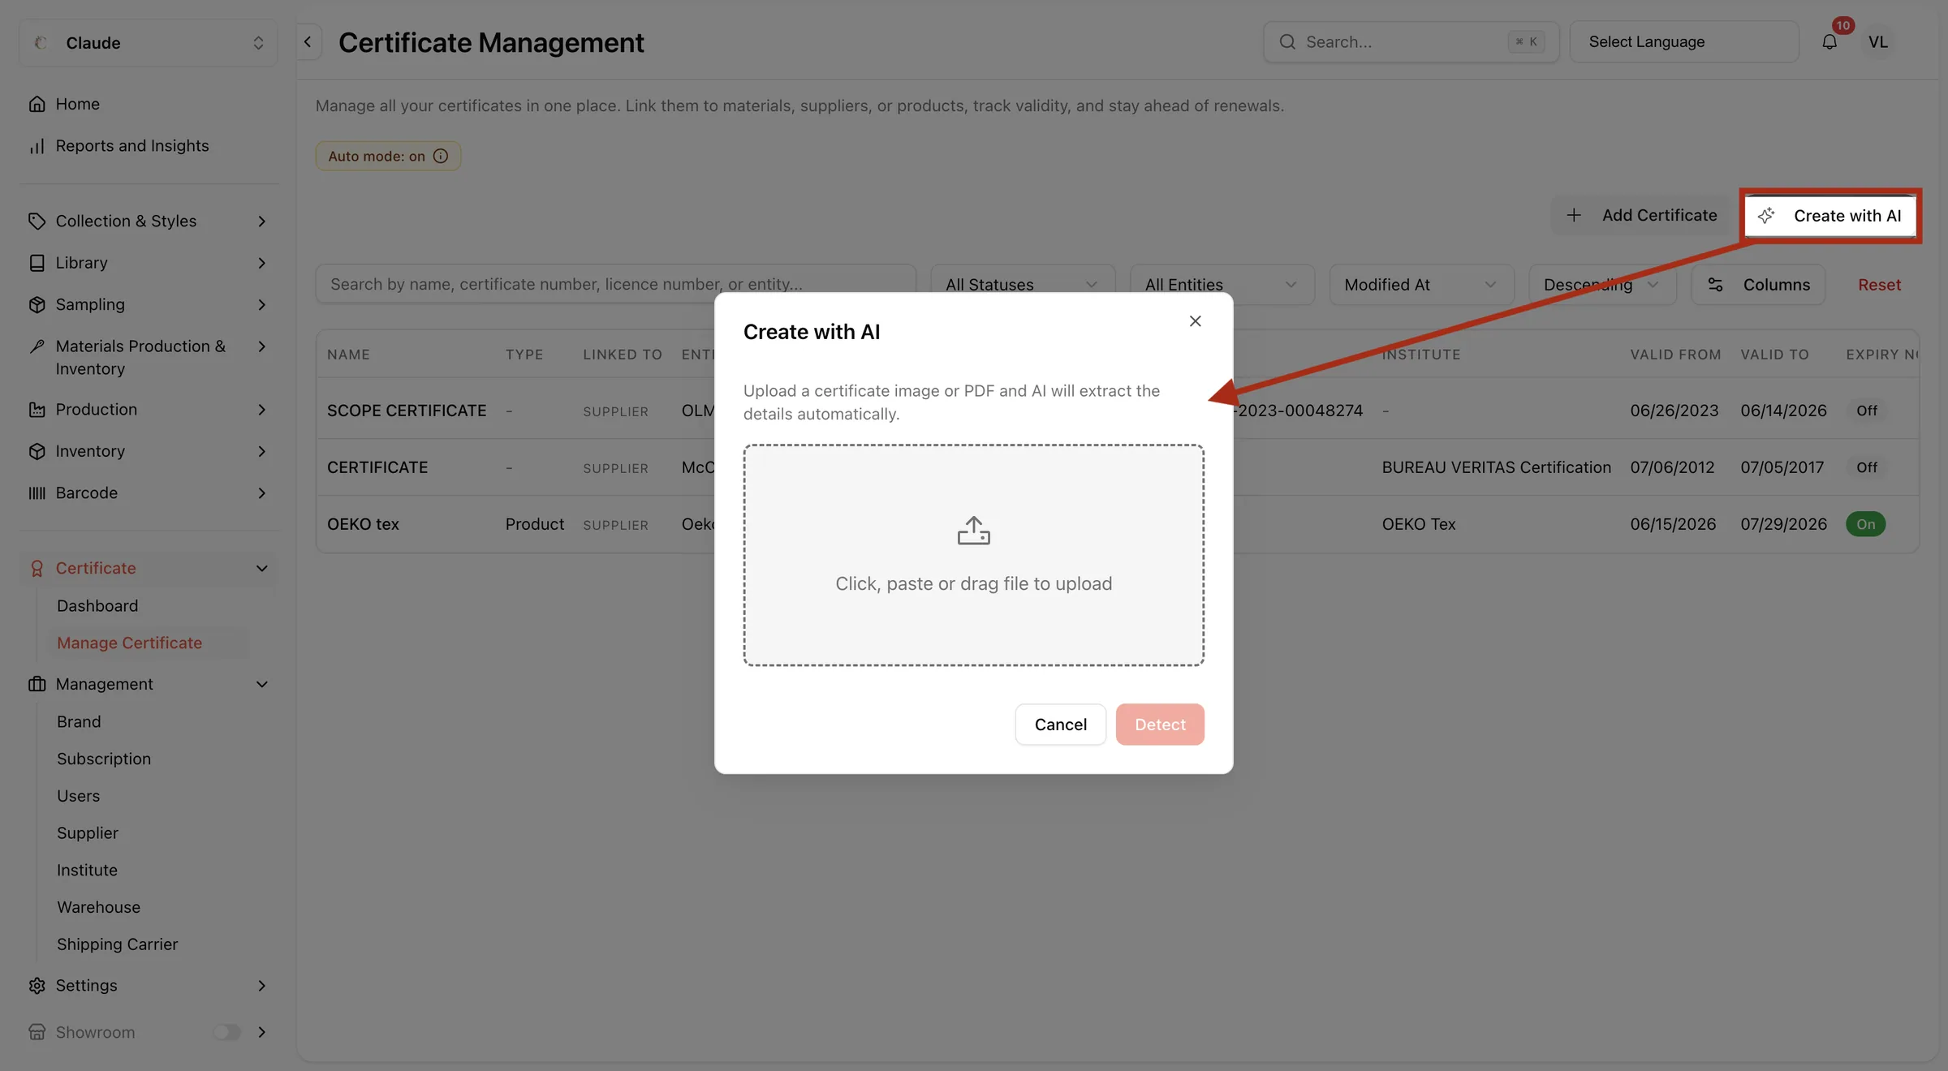Open the All Statuses dropdown
This screenshot has height=1071, width=1948.
click(1022, 285)
